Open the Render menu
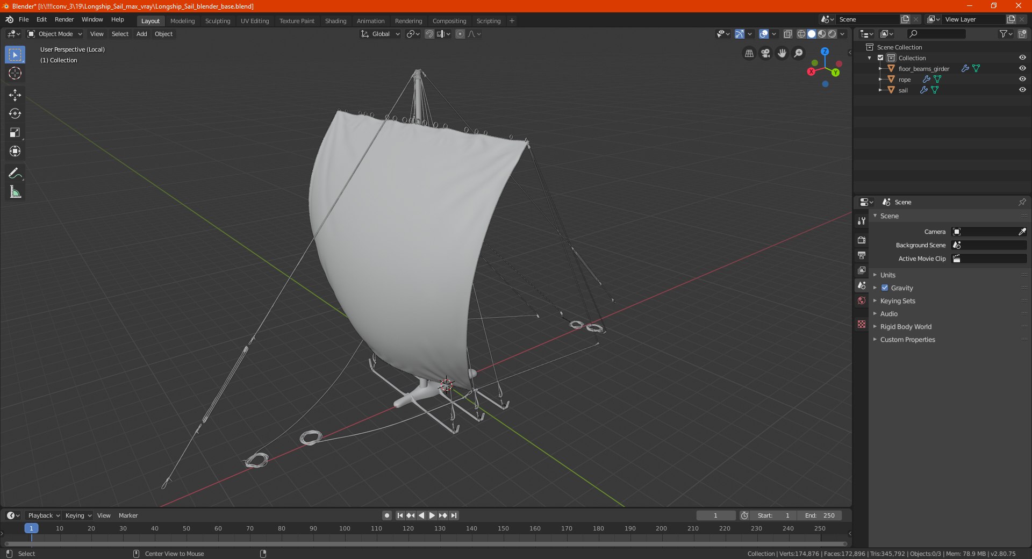Image resolution: width=1032 pixels, height=559 pixels. pos(64,19)
